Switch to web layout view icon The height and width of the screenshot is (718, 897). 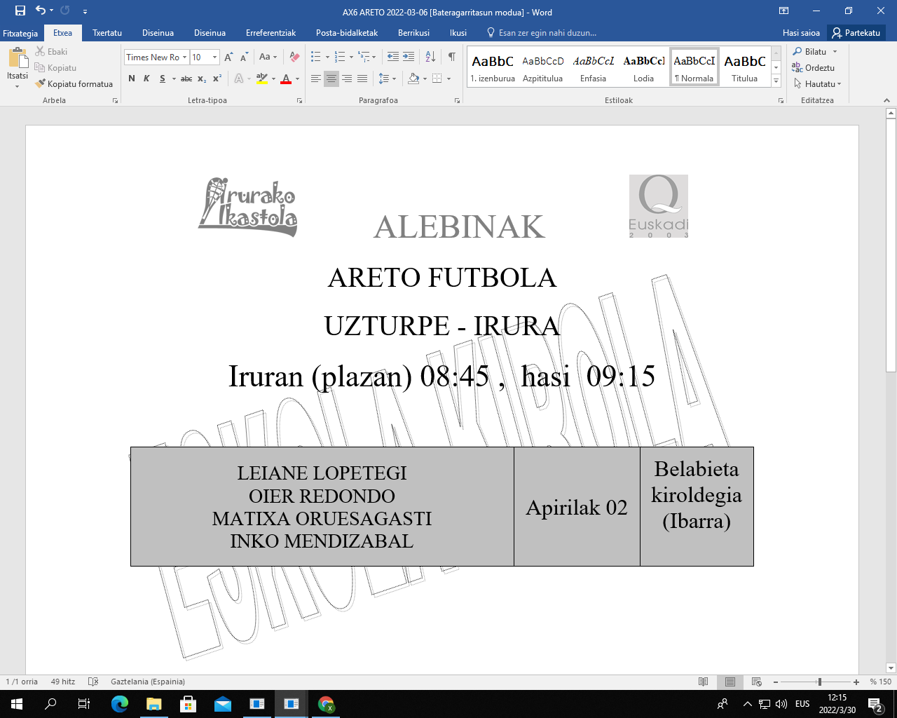(x=757, y=682)
